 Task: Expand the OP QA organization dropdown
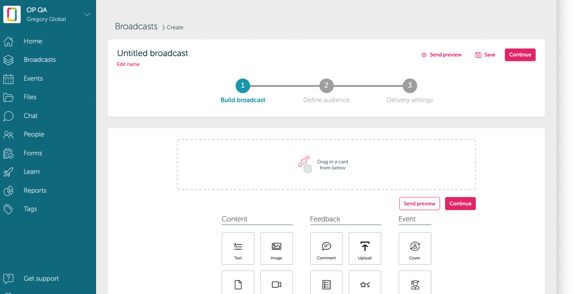(87, 15)
